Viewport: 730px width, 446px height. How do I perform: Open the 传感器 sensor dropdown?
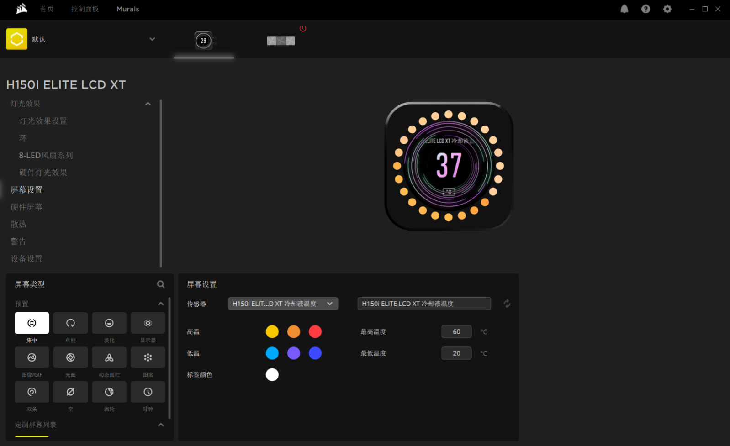point(283,304)
